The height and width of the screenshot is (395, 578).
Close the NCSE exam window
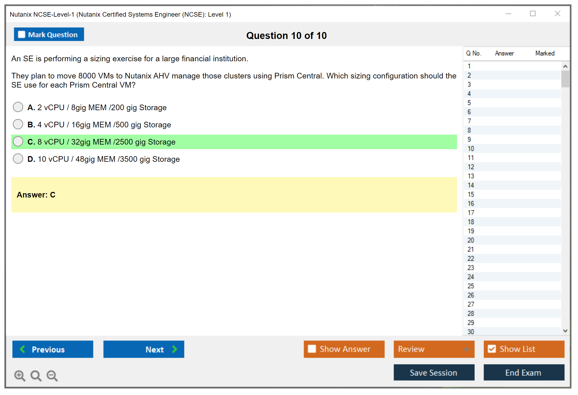pyautogui.click(x=557, y=14)
